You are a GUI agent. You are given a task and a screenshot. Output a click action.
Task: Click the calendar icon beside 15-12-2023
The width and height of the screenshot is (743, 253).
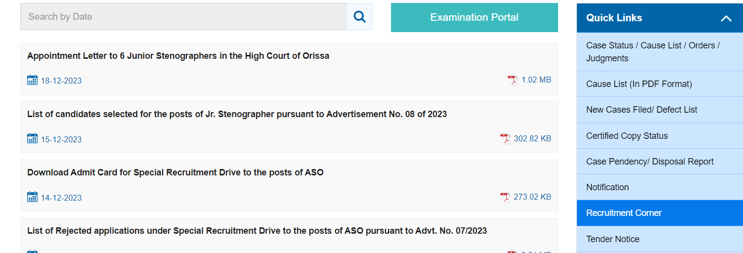pos(32,138)
